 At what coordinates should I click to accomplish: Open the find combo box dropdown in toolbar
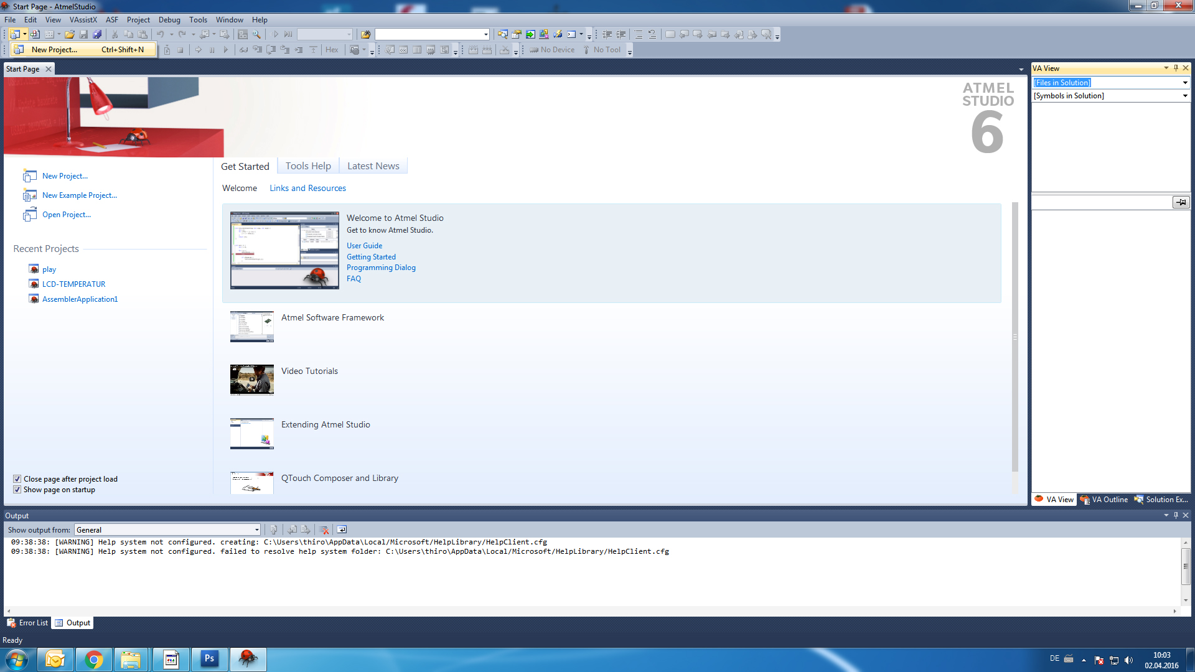(x=486, y=35)
